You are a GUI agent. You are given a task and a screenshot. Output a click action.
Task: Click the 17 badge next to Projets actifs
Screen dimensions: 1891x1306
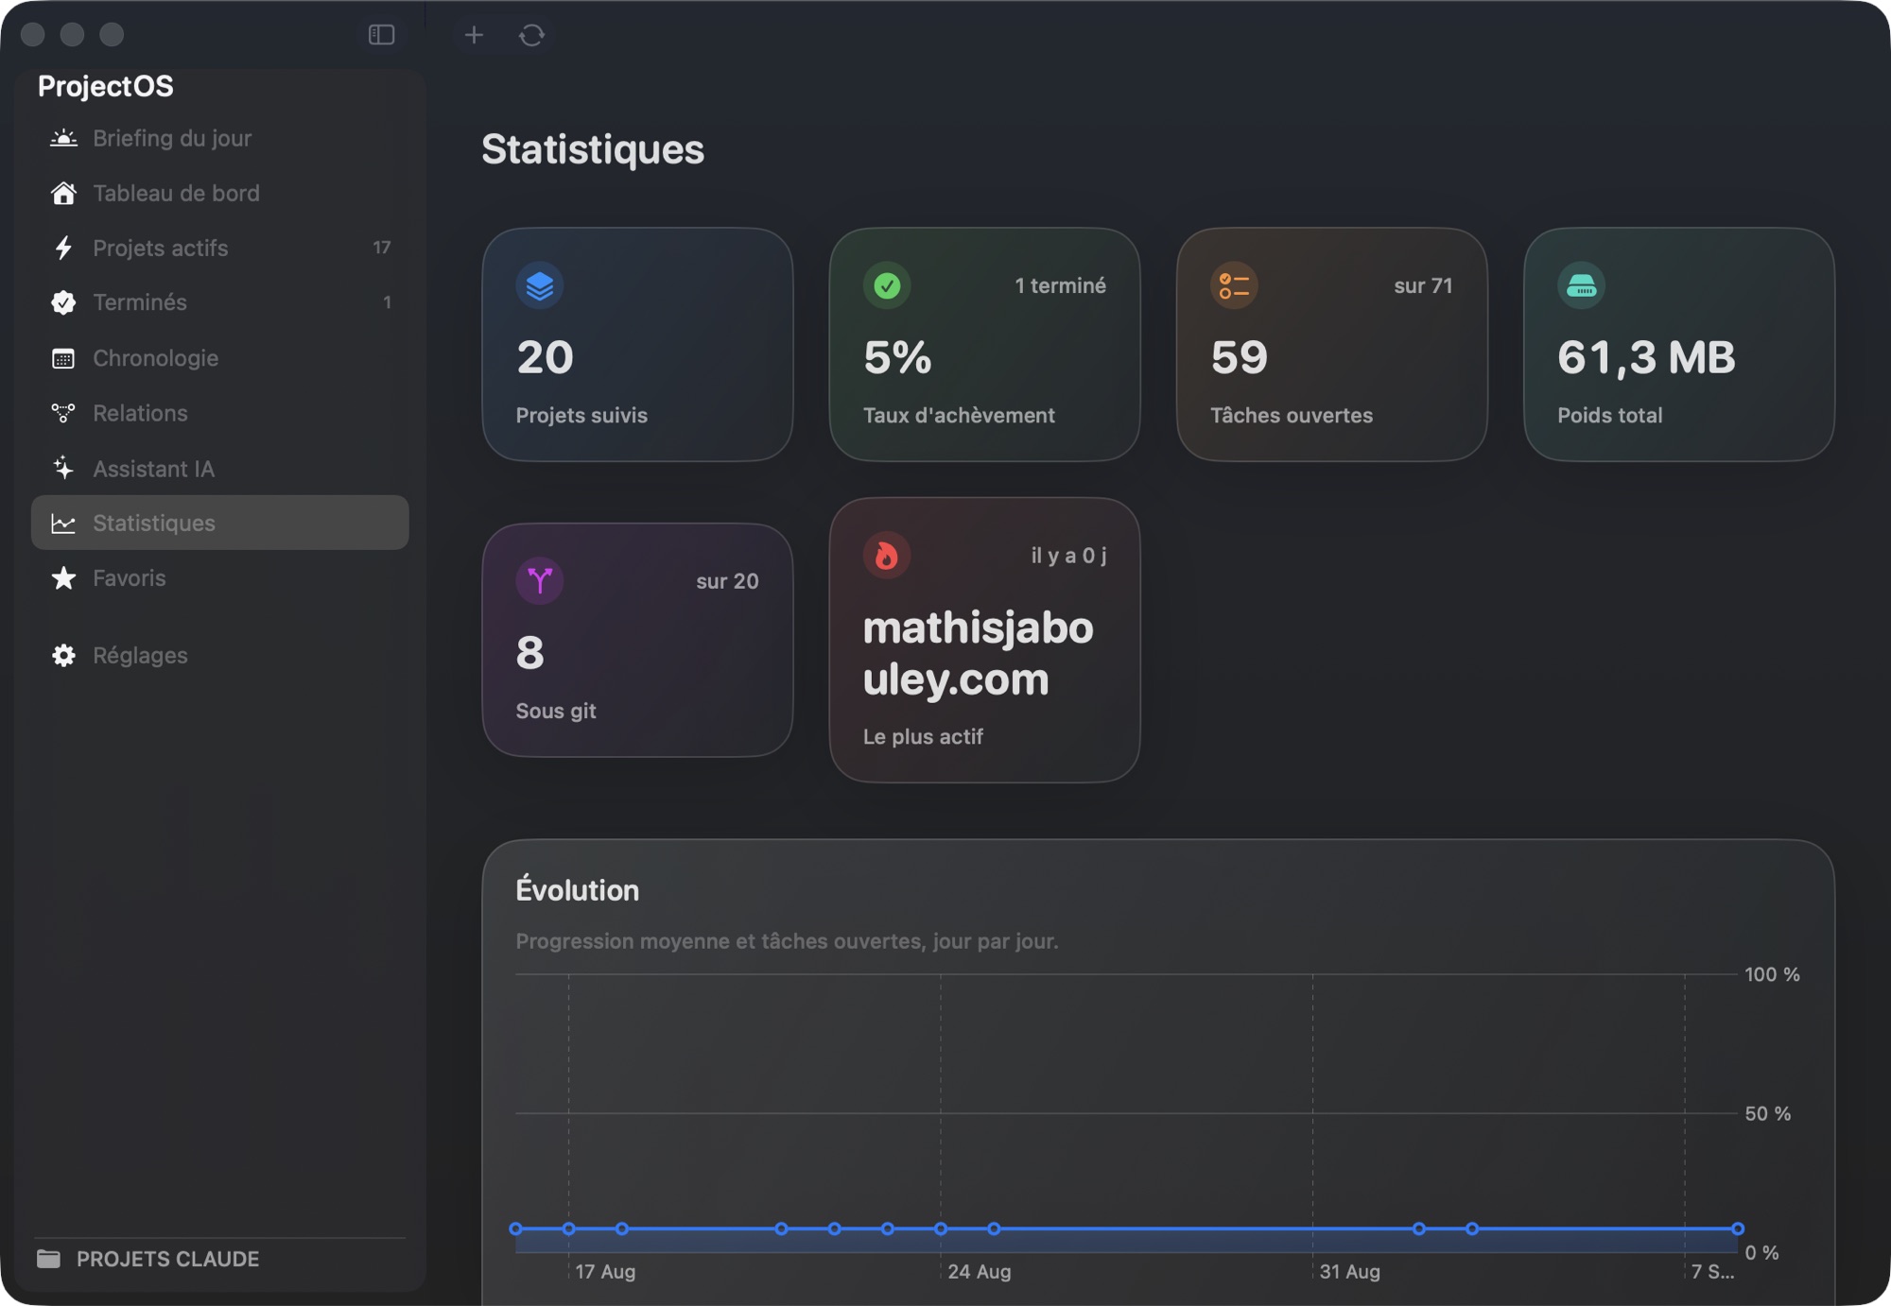382,248
